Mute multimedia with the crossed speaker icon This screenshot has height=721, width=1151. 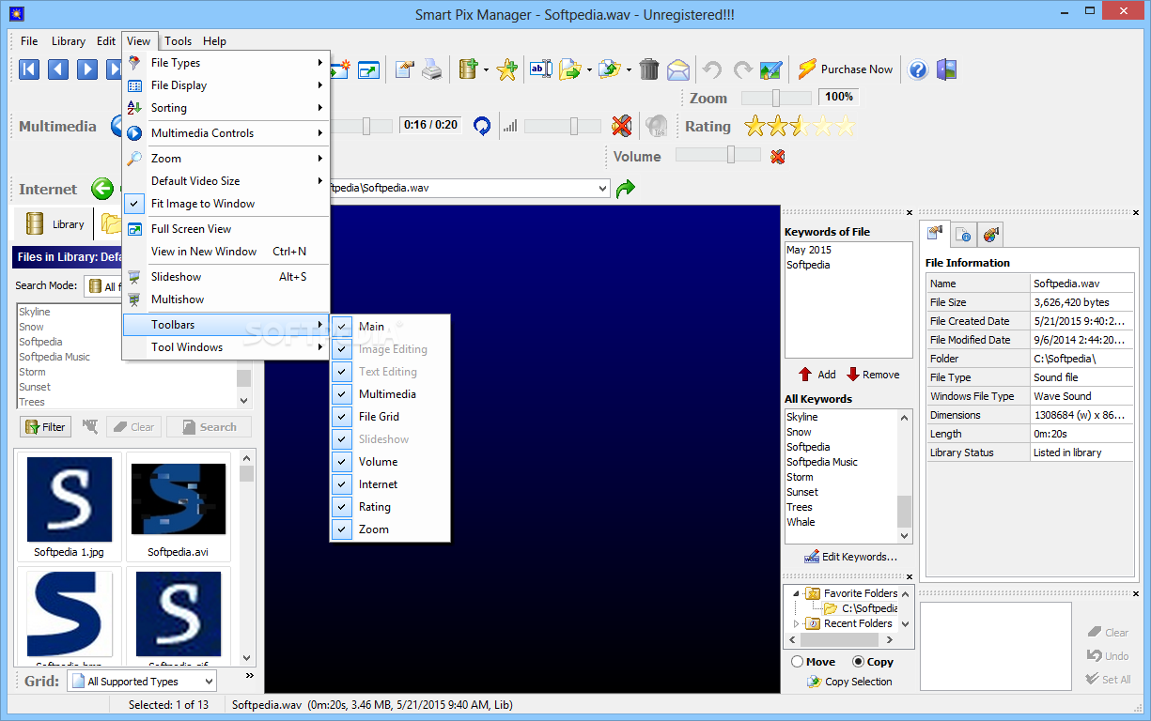click(621, 126)
